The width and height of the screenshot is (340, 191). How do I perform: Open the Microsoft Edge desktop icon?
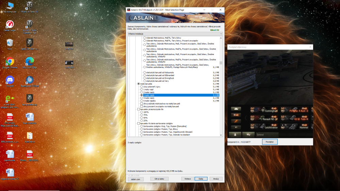coord(30,63)
